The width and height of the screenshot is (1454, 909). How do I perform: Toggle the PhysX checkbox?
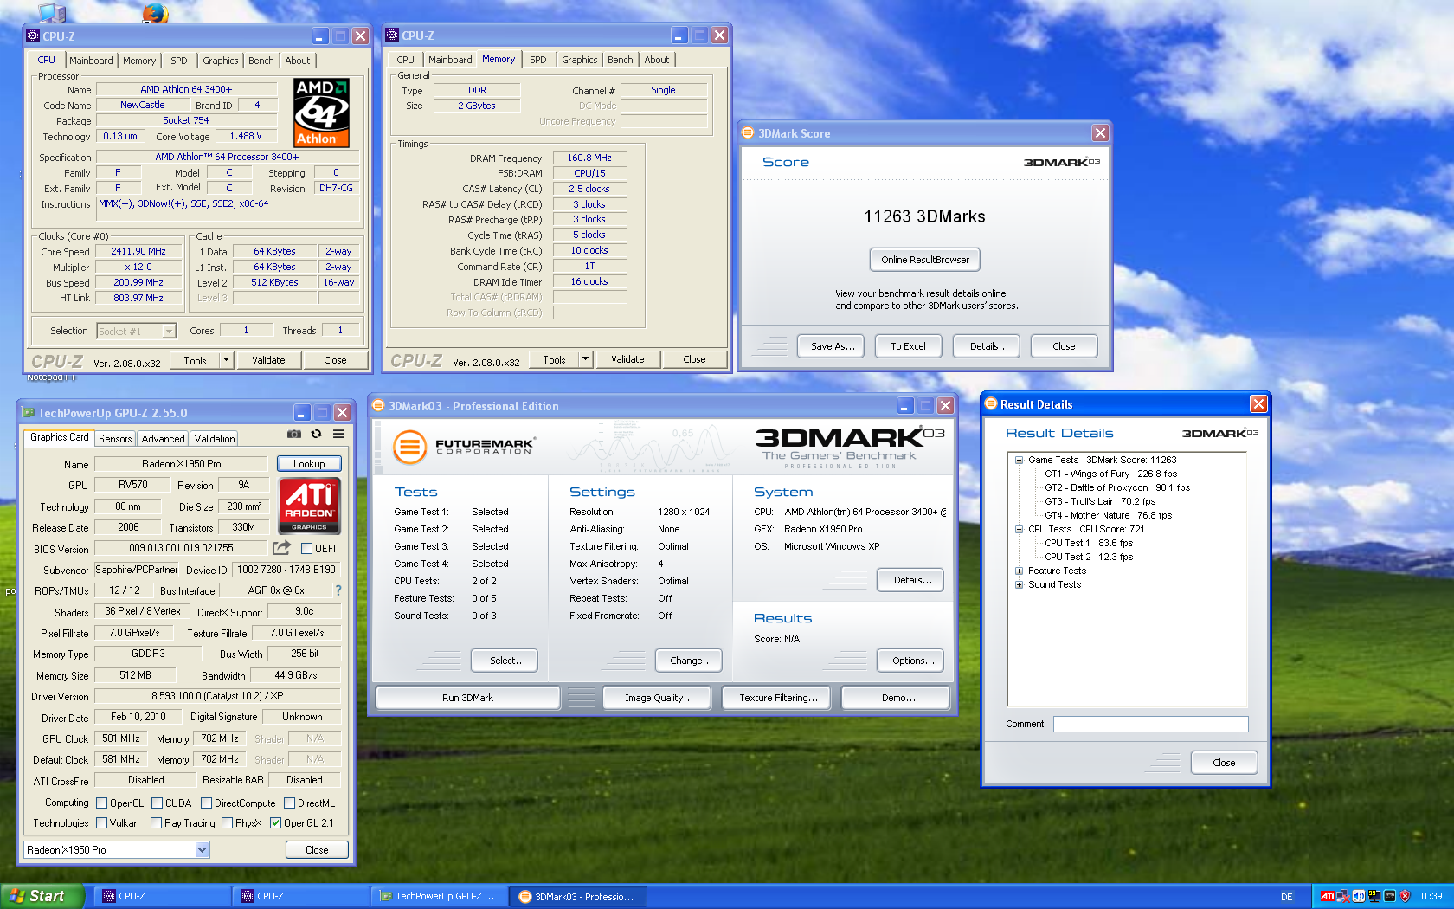point(228,823)
